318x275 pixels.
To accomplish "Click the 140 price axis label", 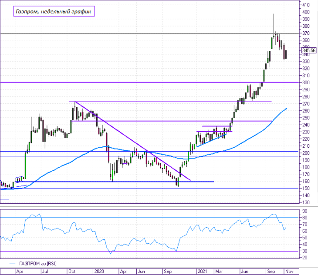I will [x=306, y=195].
